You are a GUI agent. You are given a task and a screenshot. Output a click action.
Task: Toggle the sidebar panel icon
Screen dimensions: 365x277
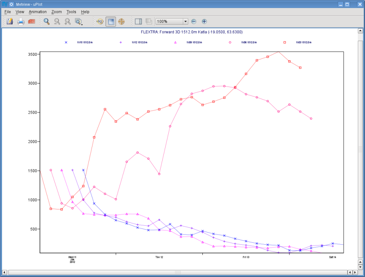[138, 21]
